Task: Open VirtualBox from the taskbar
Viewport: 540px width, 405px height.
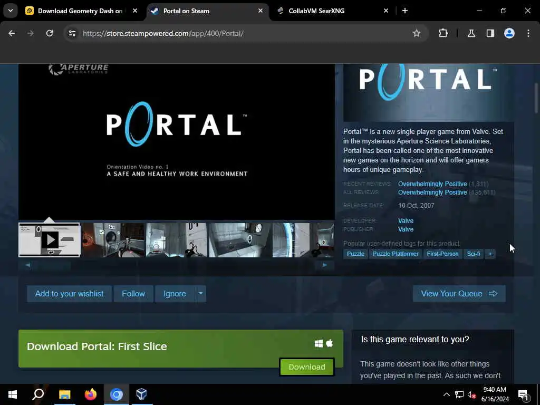Action: click(141, 394)
